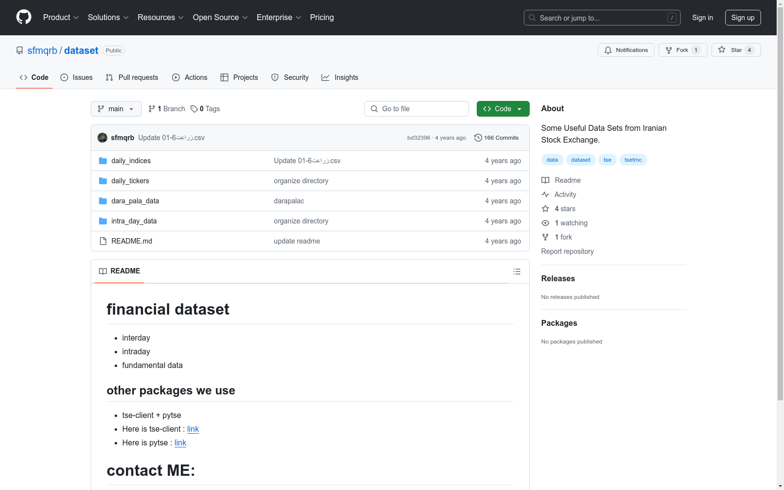Screen dimensions: 784x490
Task: Click the notifications bell icon
Action: 608,50
